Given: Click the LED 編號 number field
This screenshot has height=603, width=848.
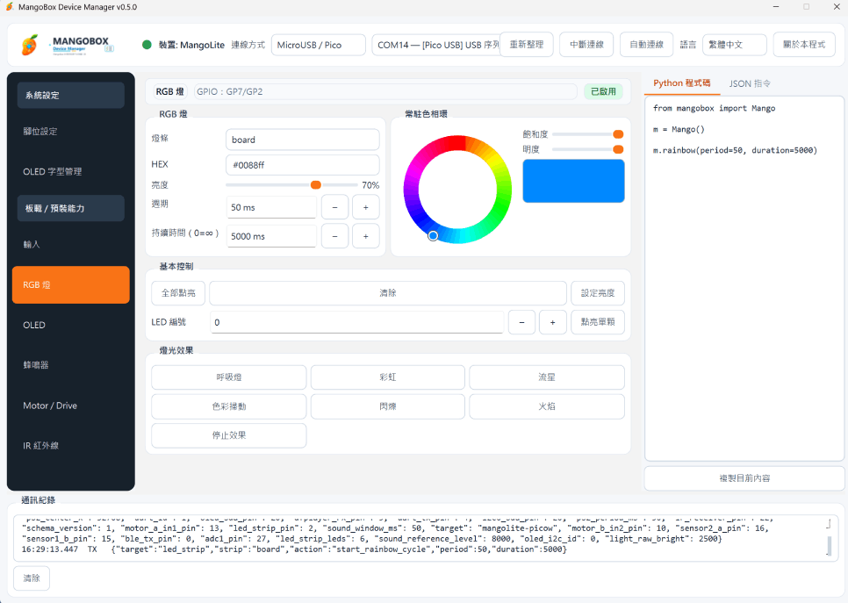Looking at the screenshot, I should [357, 322].
